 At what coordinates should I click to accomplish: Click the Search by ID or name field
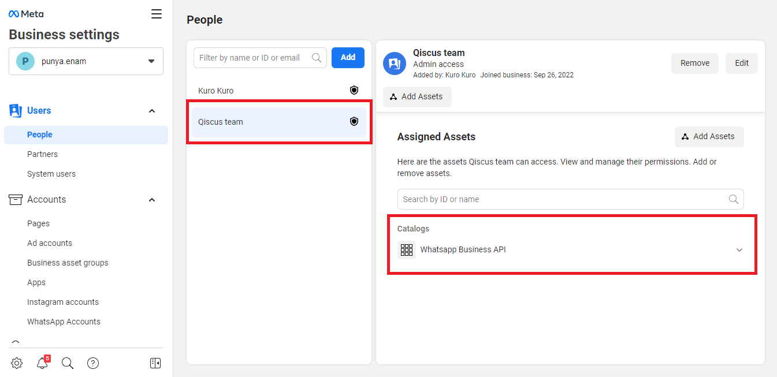pyautogui.click(x=571, y=199)
